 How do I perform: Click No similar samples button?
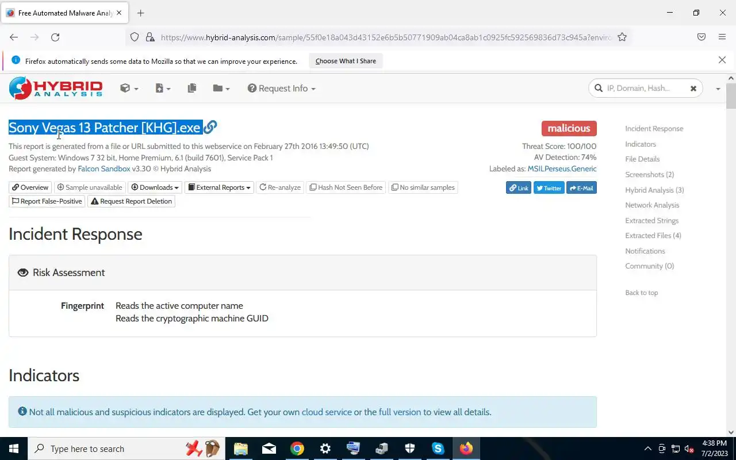(423, 187)
